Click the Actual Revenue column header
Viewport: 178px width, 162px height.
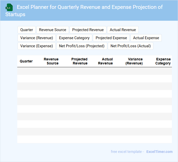(x=106, y=61)
